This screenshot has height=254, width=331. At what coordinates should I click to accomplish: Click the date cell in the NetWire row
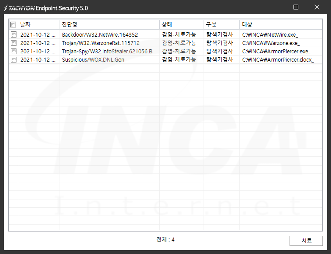coord(38,35)
